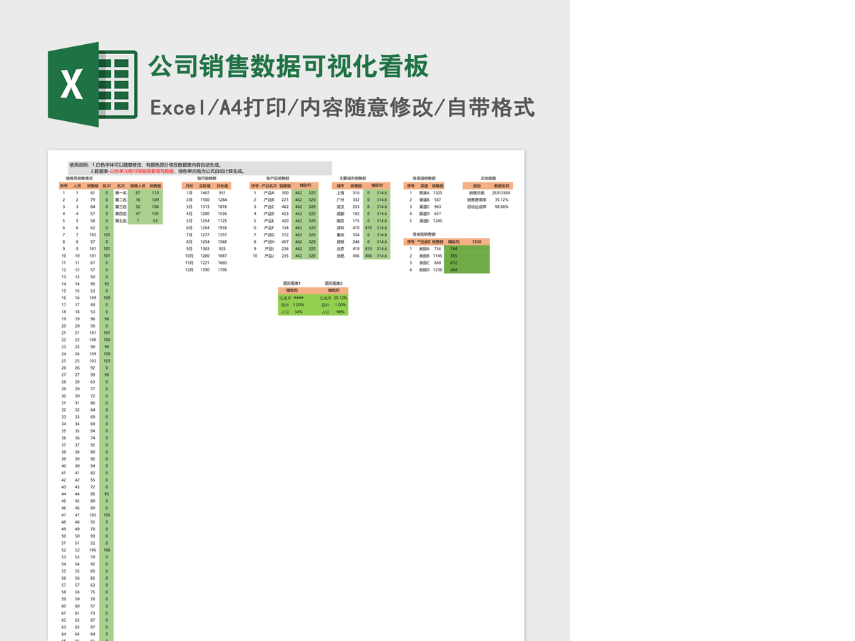The height and width of the screenshot is (641, 855).
Task: Click the 产品J cell
Action: tap(269, 256)
